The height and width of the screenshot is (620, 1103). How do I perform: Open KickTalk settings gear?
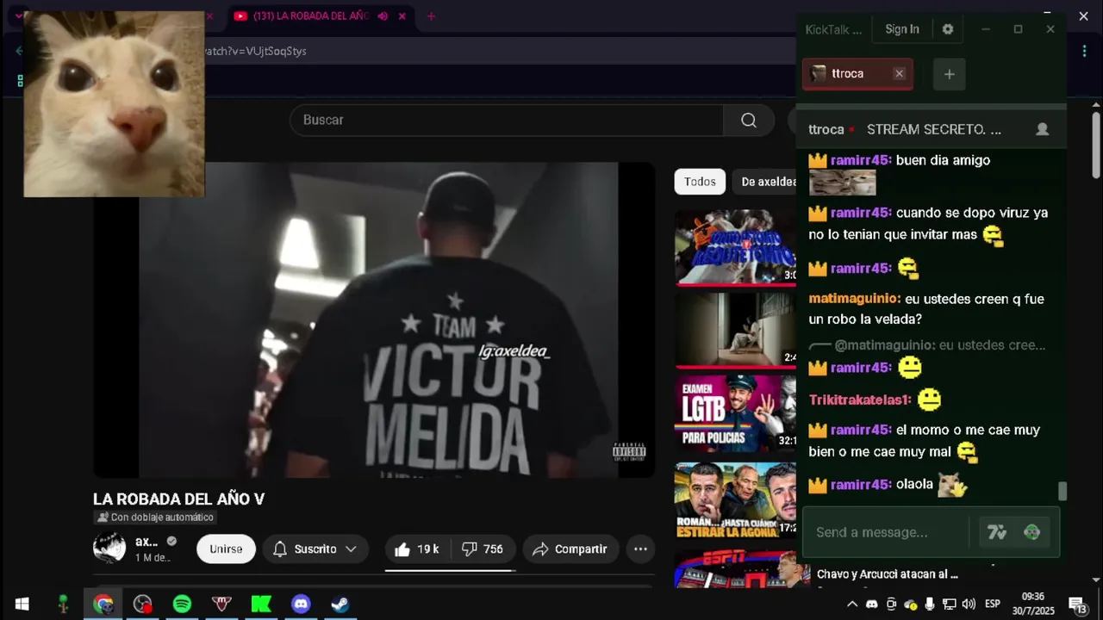948,29
